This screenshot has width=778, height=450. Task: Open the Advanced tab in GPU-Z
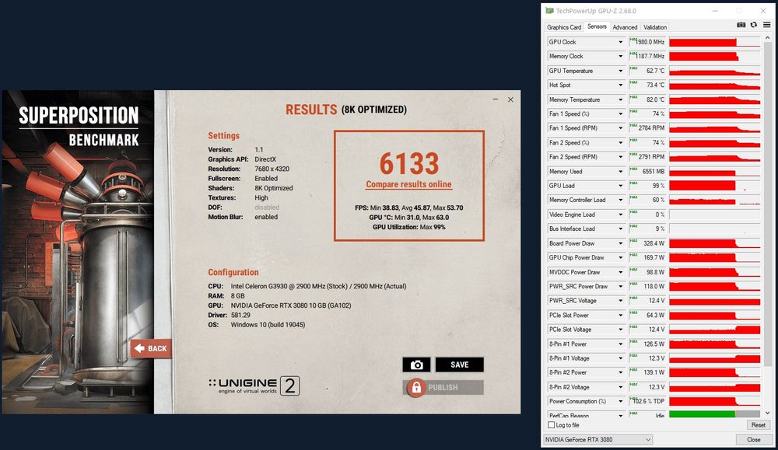click(x=625, y=27)
